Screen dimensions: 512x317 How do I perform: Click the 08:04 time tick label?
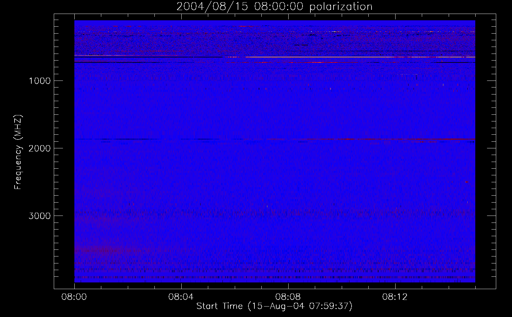tap(181, 297)
